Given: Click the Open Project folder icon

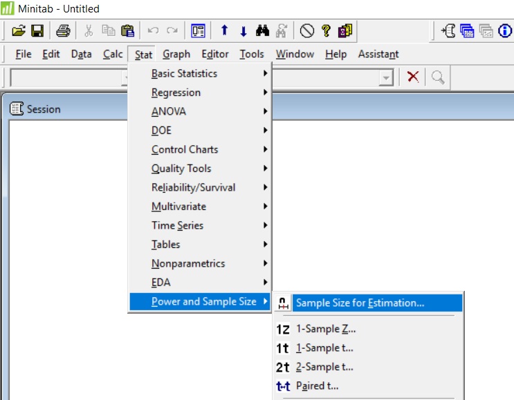Looking at the screenshot, I should pyautogui.click(x=19, y=31).
